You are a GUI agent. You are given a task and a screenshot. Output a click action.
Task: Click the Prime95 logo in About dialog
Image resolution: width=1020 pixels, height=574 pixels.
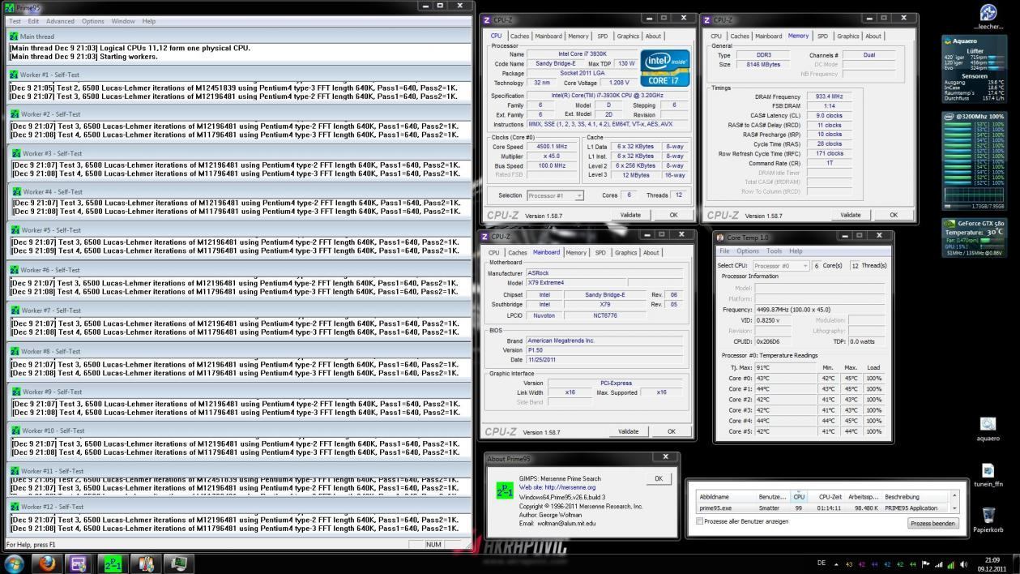coord(505,490)
